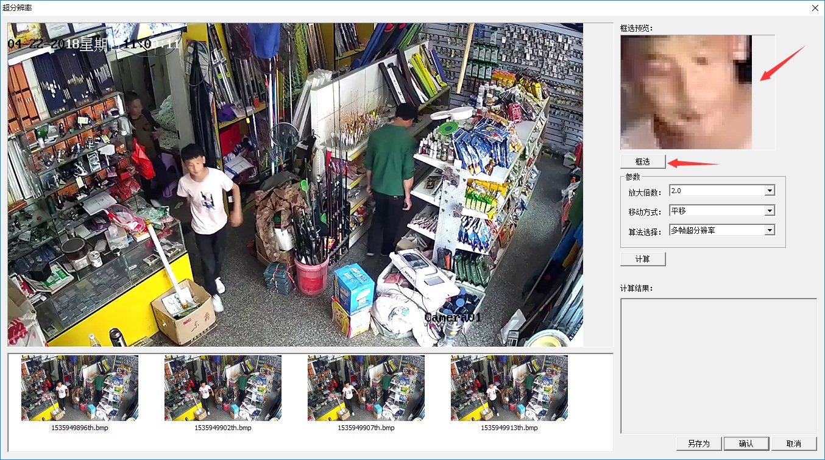This screenshot has width=825, height=460.
Task: Click the 框选 region-select button
Action: pyautogui.click(x=643, y=161)
